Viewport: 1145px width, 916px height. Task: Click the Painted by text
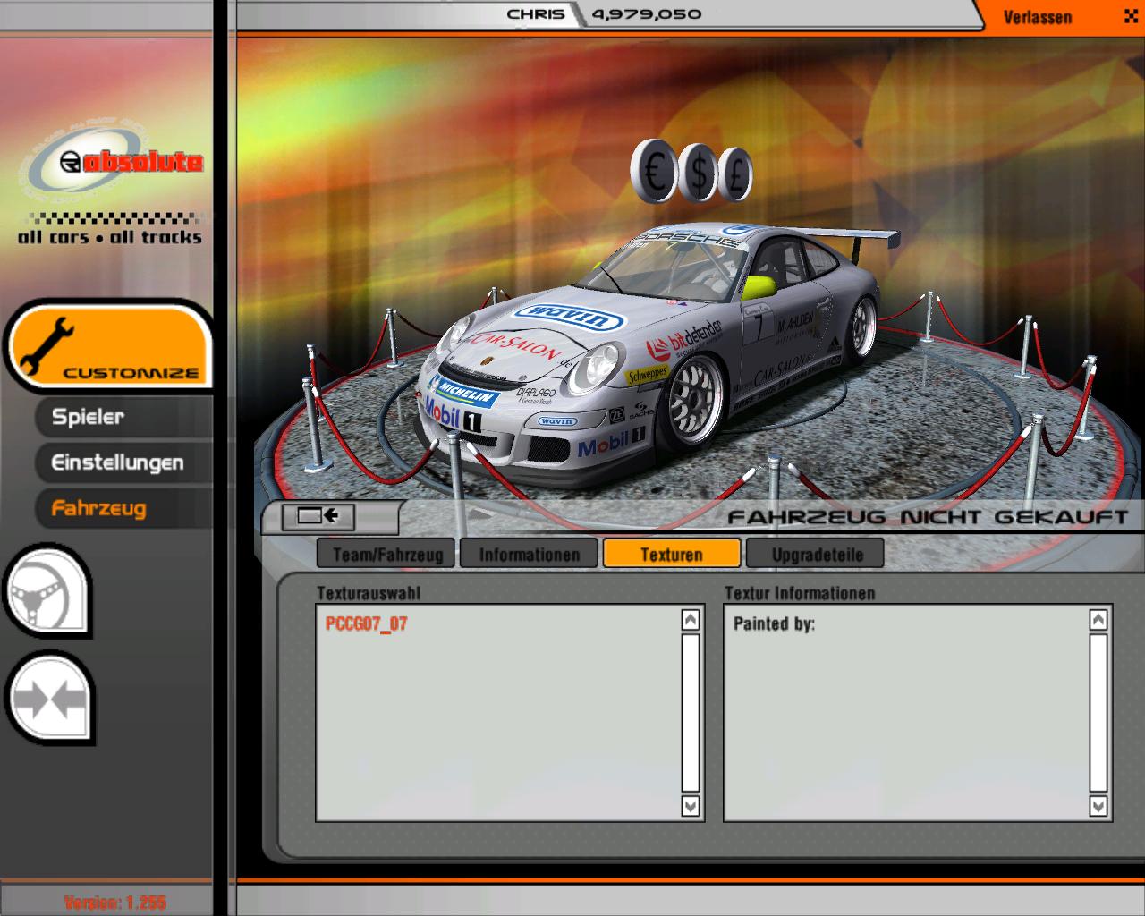click(774, 623)
